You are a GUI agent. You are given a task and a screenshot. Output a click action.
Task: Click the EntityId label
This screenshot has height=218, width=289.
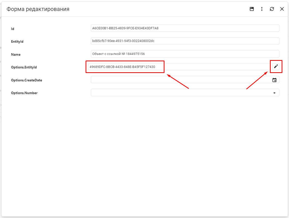click(x=17, y=41)
